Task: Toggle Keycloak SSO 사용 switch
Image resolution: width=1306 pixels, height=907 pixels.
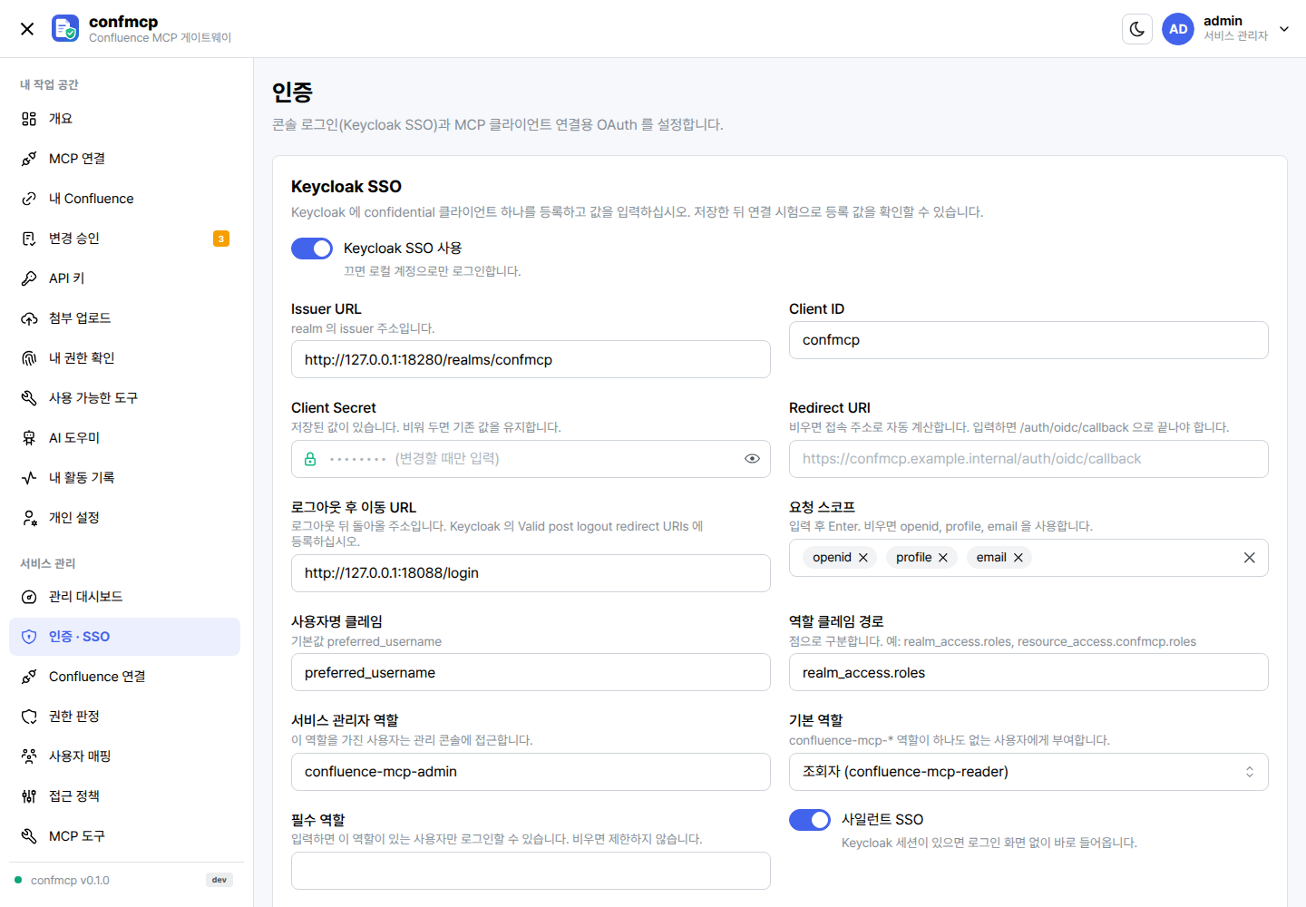Action: [312, 249]
